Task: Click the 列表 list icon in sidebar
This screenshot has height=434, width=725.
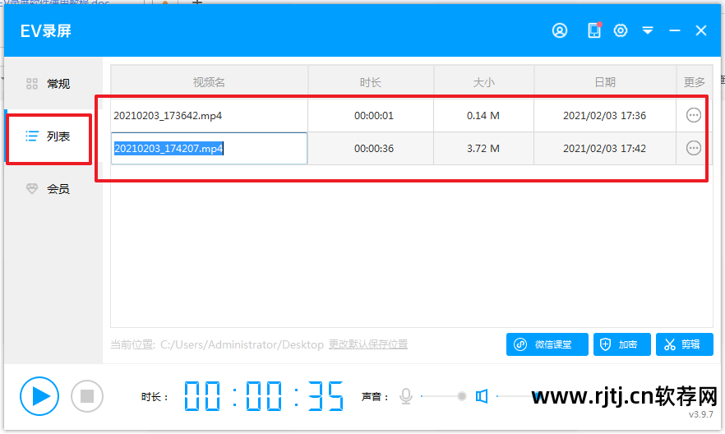Action: [x=32, y=136]
